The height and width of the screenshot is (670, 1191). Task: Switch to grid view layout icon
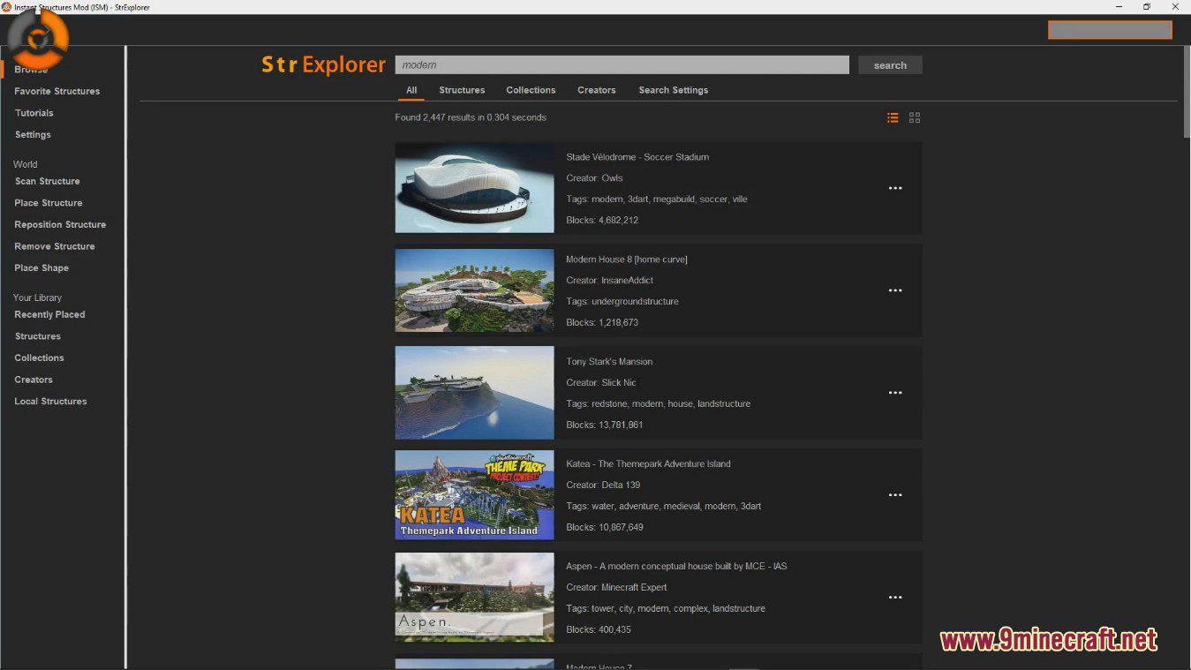[915, 117]
